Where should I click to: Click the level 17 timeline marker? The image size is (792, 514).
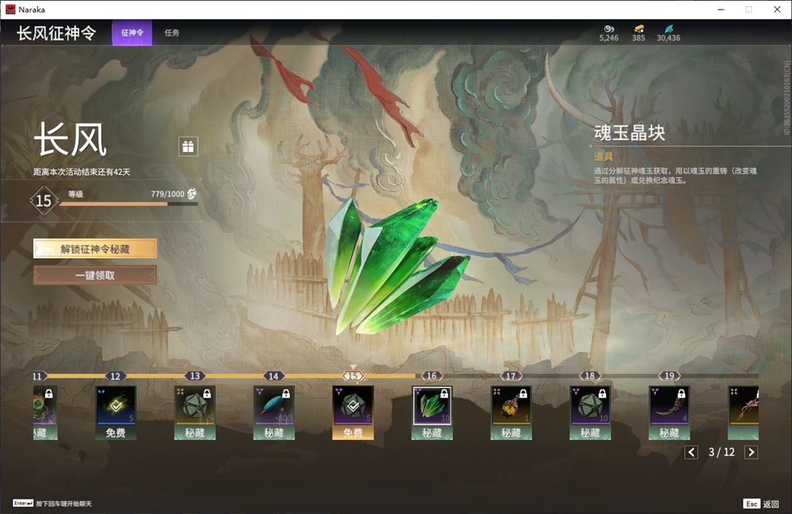(x=511, y=376)
